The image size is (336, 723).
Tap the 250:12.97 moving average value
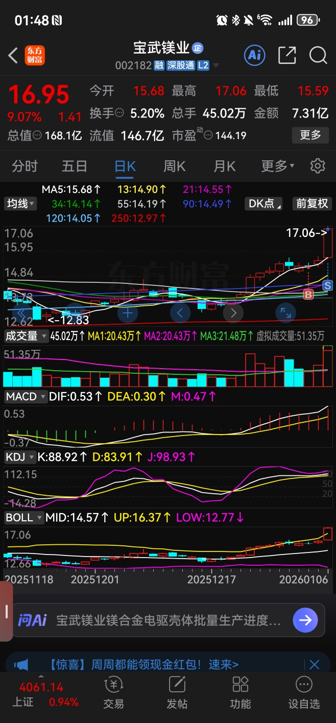coord(139,219)
